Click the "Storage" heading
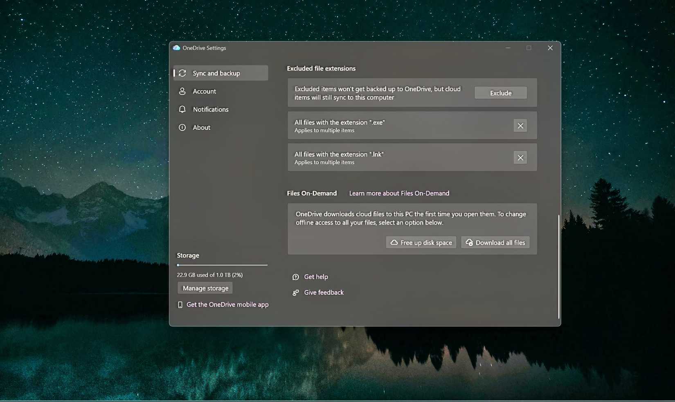Image resolution: width=675 pixels, height=402 pixels. 188,255
